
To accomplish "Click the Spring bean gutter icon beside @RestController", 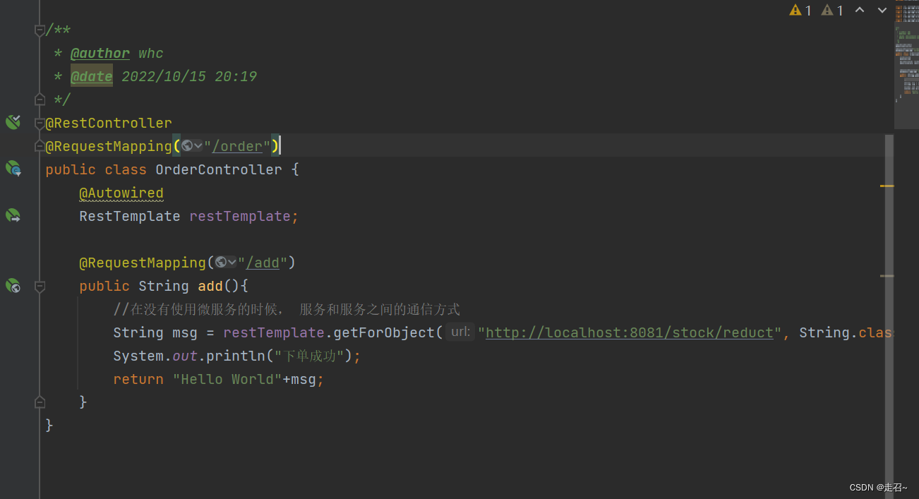I will pyautogui.click(x=13, y=122).
